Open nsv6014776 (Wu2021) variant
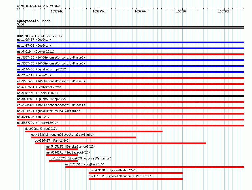Viewport: 252px width, 190px height. click(33, 117)
